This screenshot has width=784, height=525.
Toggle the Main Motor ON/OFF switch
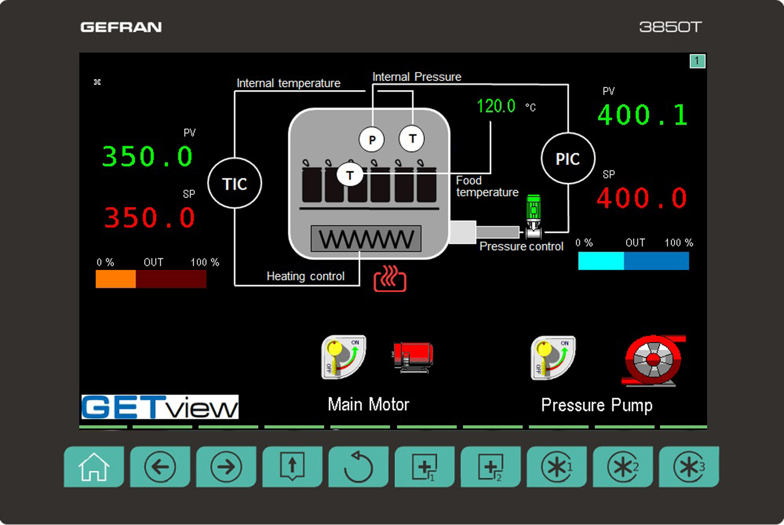coord(343,357)
